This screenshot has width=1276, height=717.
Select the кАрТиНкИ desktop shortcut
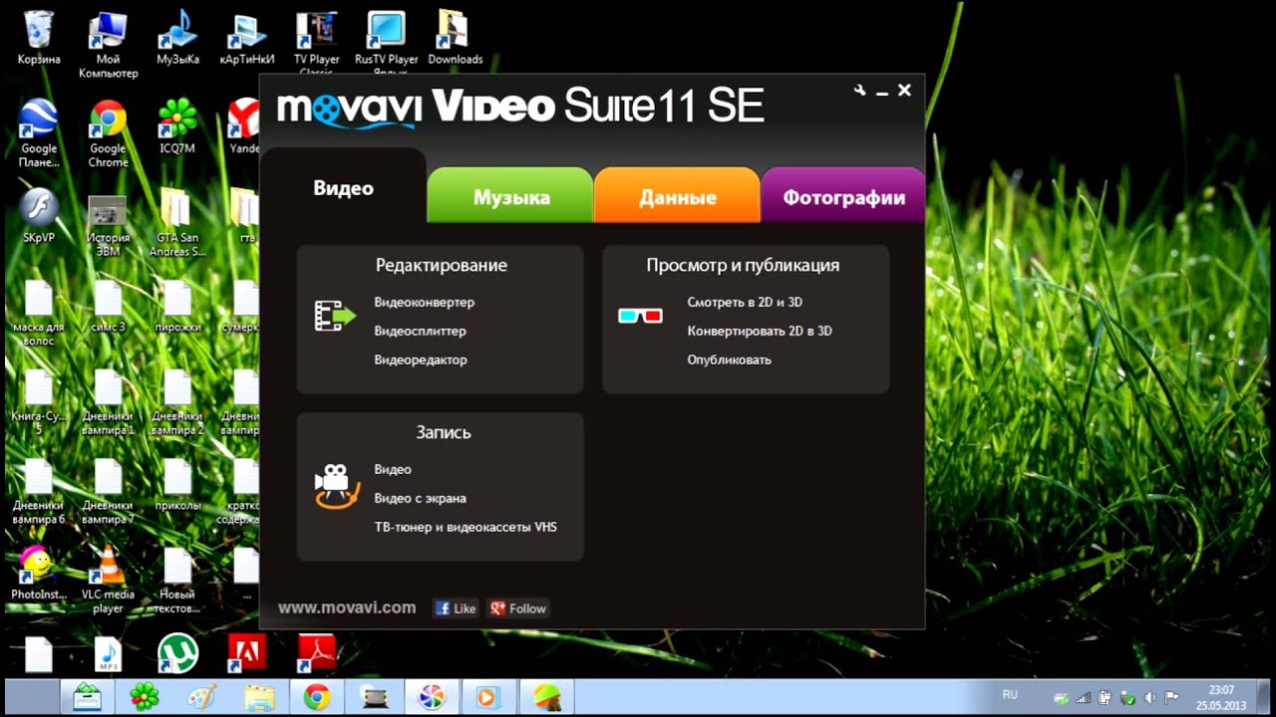[247, 38]
